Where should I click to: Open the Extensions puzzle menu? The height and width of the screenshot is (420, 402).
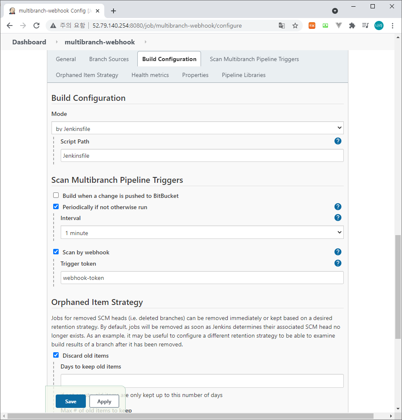coord(352,26)
